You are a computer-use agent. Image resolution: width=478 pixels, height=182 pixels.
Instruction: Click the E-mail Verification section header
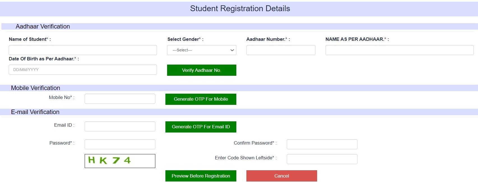click(35, 112)
